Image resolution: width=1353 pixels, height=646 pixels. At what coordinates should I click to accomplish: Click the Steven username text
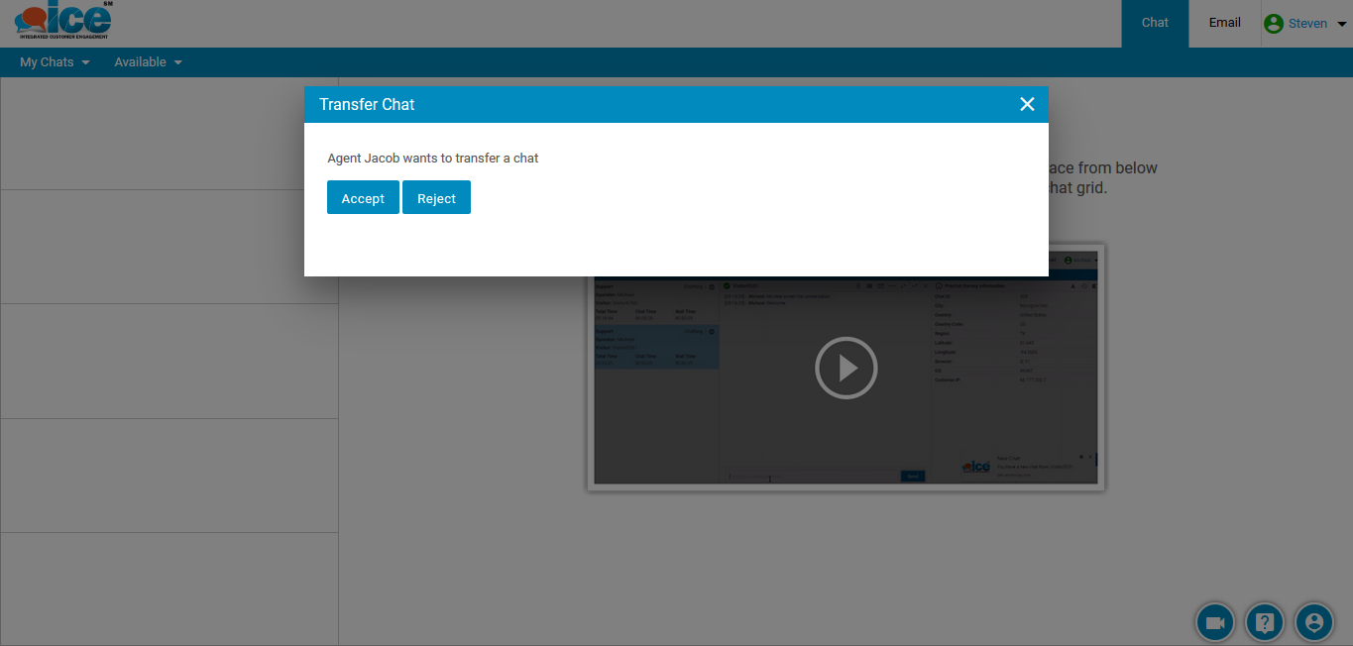coord(1307,24)
